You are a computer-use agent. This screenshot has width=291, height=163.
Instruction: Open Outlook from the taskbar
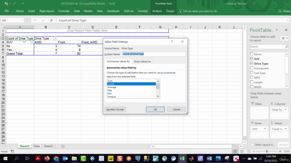pyautogui.click(x=65, y=158)
